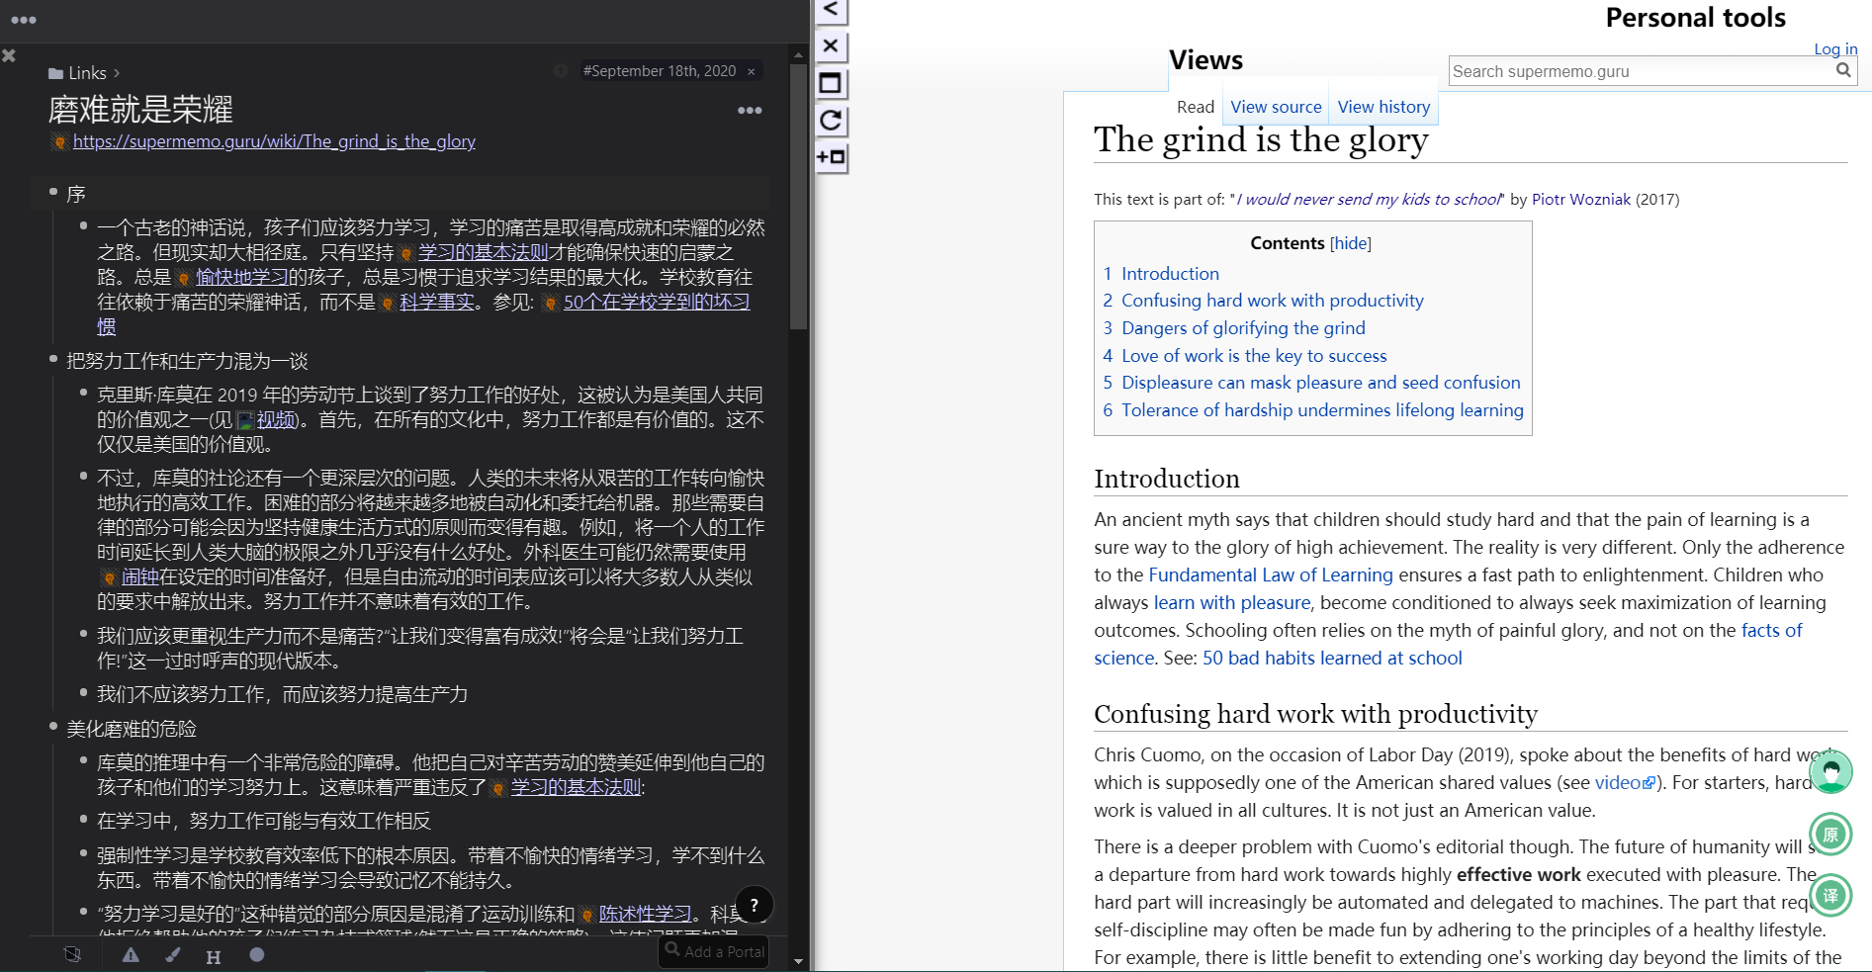
Task: Close the note pane with the X icon
Action: 9,56
